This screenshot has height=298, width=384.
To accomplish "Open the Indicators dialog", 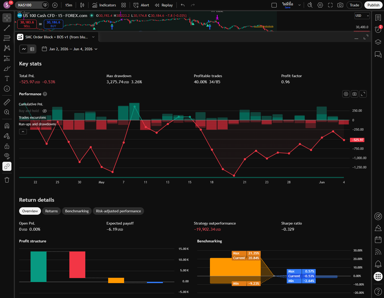I will 104,5.
